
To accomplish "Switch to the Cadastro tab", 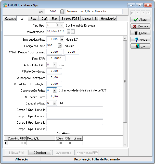I will tap(10, 19).
